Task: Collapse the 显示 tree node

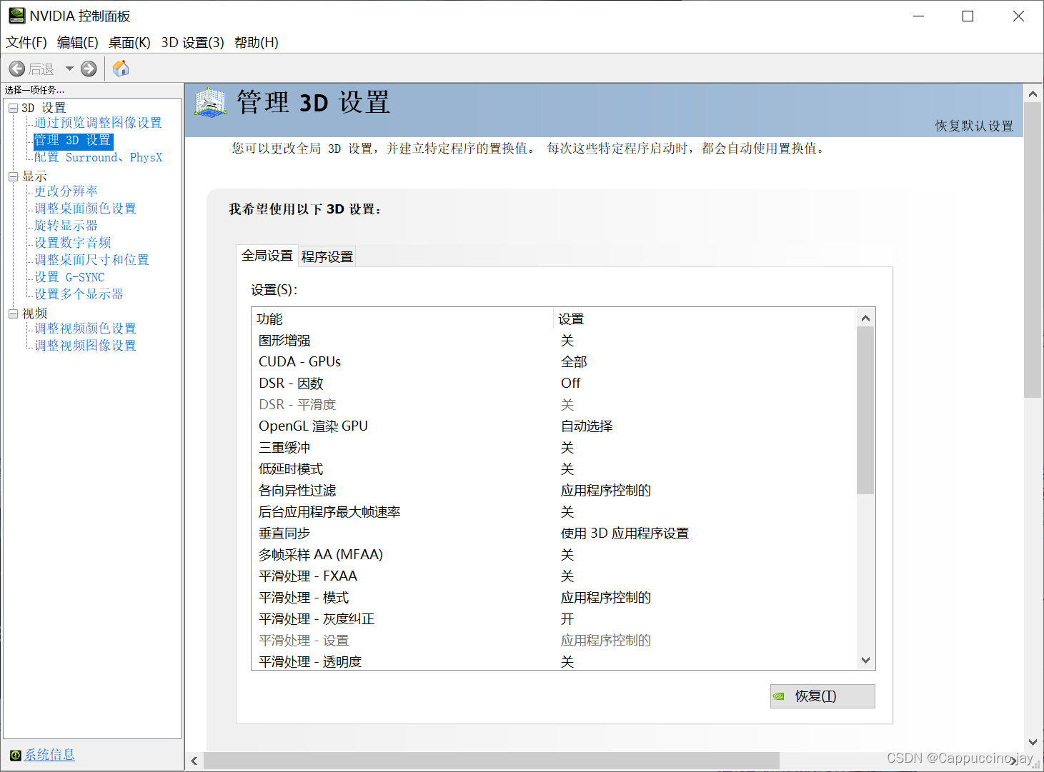Action: coord(13,176)
